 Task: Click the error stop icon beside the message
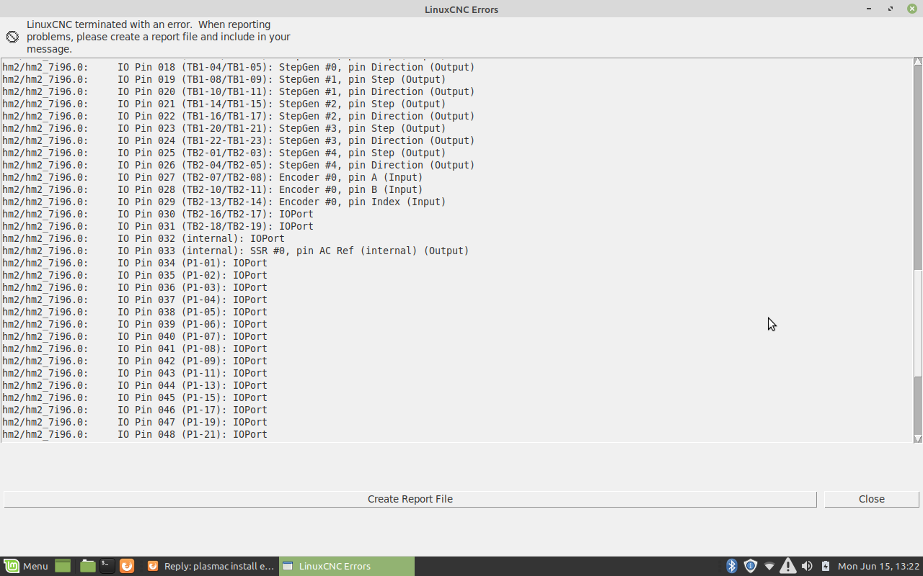[12, 37]
